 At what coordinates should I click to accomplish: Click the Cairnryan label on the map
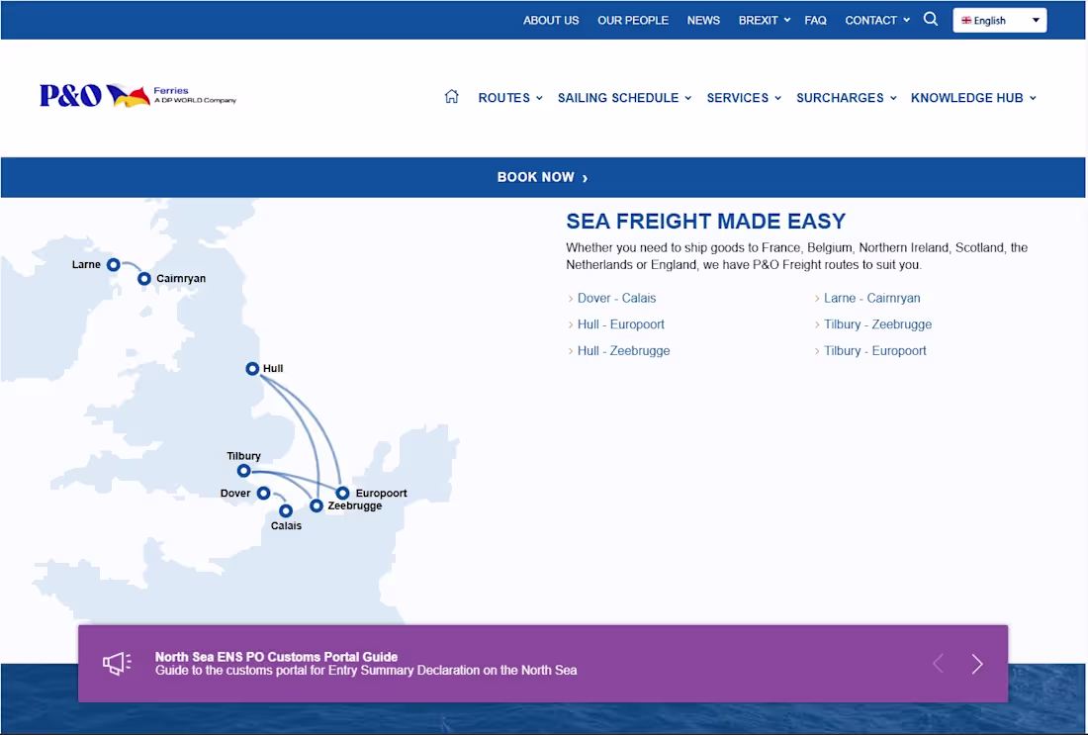(180, 278)
